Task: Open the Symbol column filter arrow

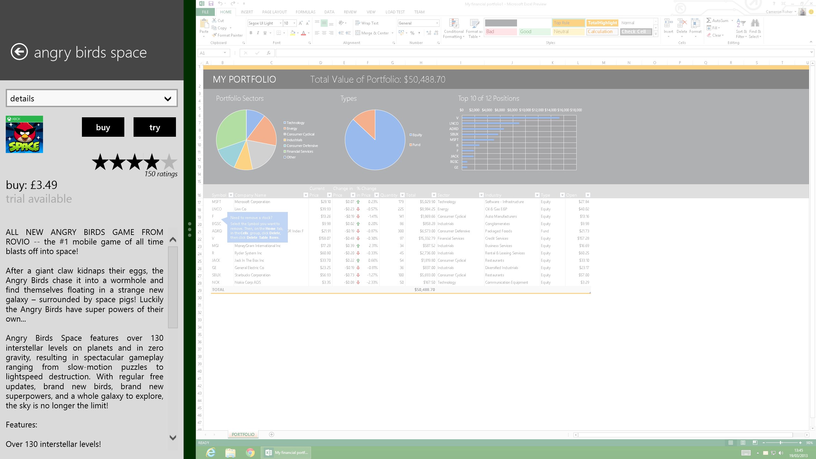Action: [x=230, y=195]
